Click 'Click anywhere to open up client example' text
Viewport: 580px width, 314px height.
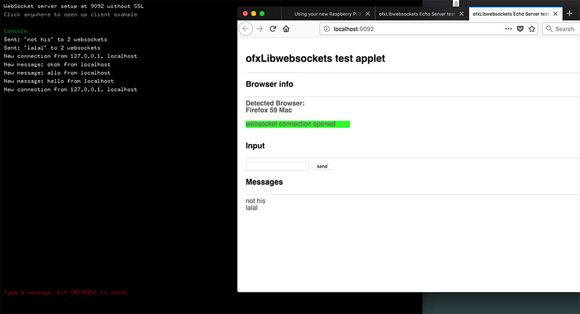pos(70,14)
